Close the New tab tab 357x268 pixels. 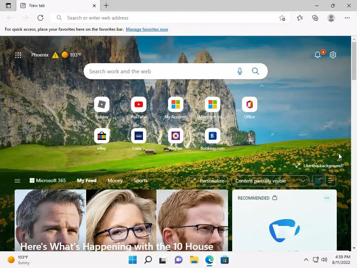coord(94,6)
